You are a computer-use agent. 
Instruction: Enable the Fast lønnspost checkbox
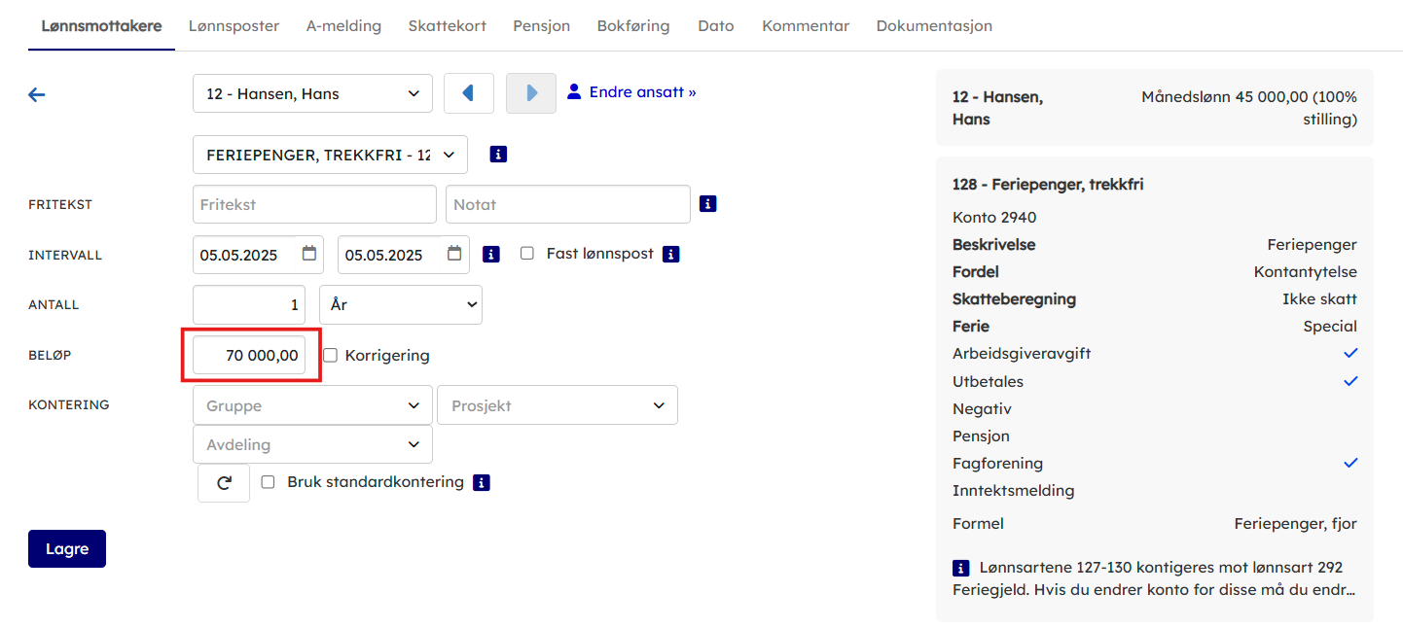point(527,254)
